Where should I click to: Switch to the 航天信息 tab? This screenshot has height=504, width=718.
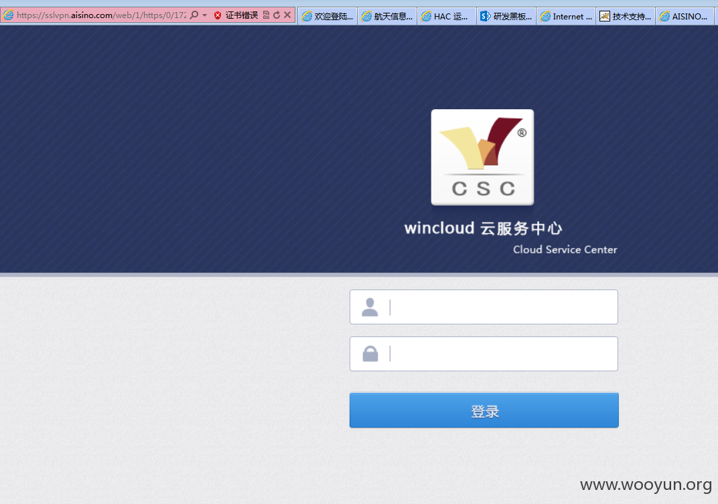387,17
